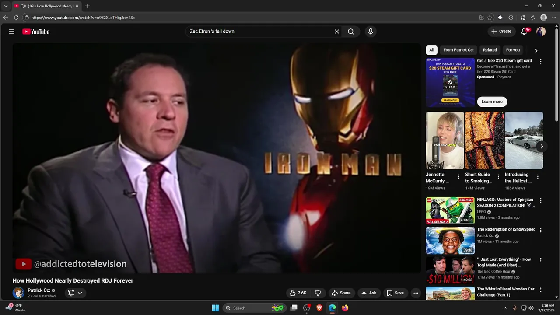Open YouTube notifications bell

click(x=525, y=31)
